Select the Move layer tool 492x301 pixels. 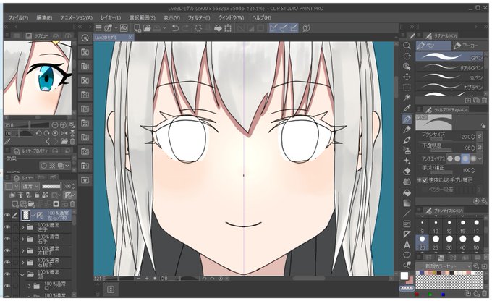(407, 77)
